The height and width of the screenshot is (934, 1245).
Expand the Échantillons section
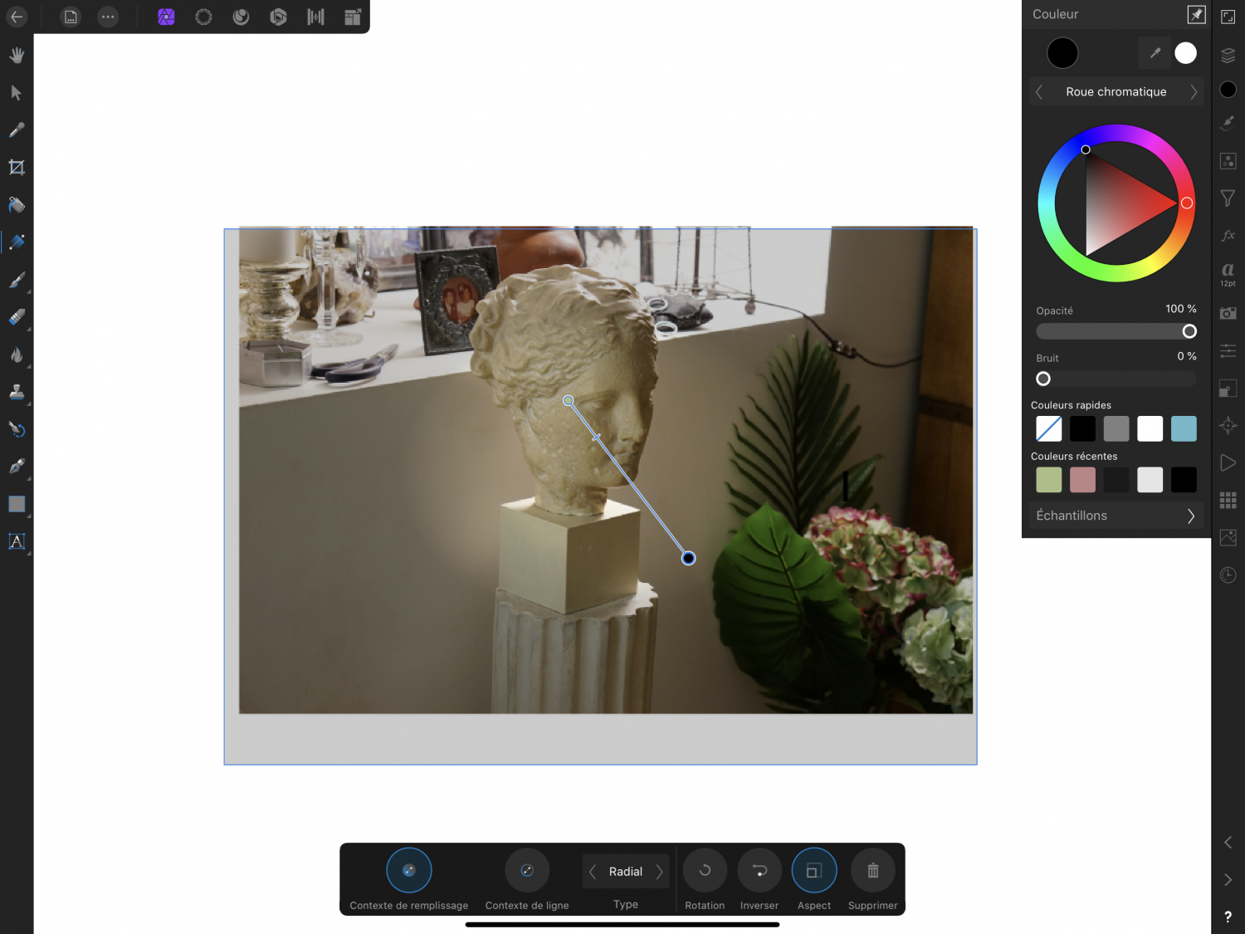[x=1116, y=516]
